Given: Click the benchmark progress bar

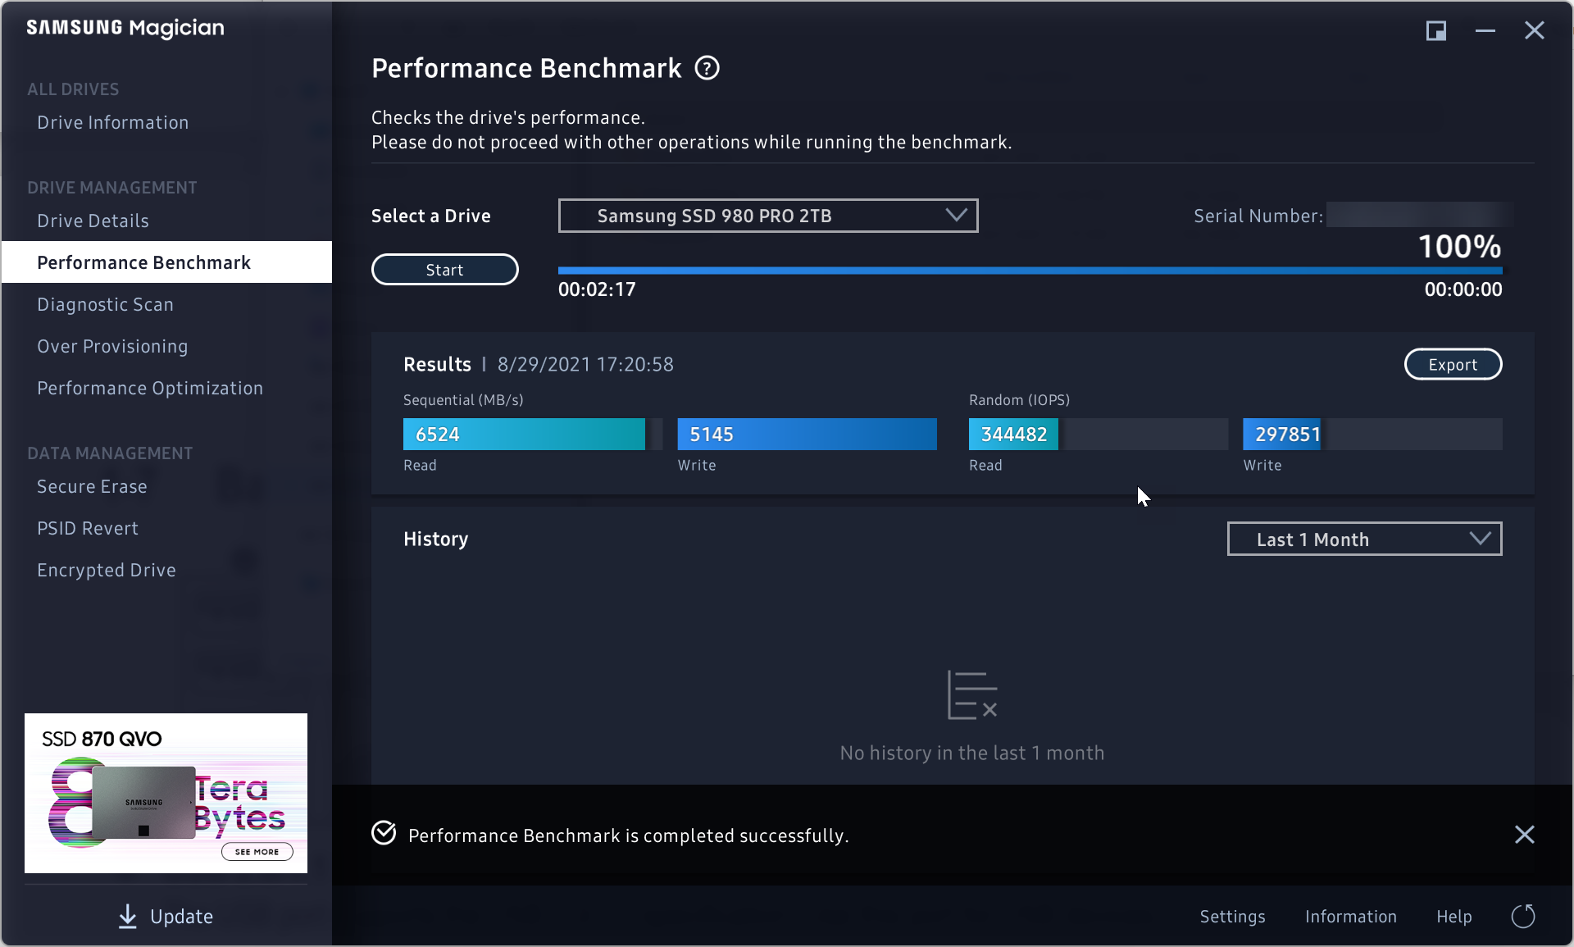Looking at the screenshot, I should click(x=1030, y=270).
